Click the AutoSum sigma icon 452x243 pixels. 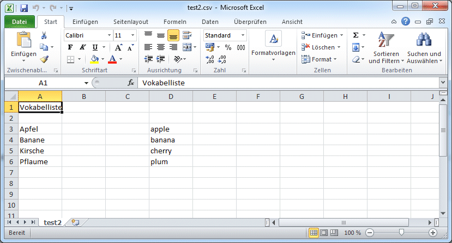[x=355, y=35]
